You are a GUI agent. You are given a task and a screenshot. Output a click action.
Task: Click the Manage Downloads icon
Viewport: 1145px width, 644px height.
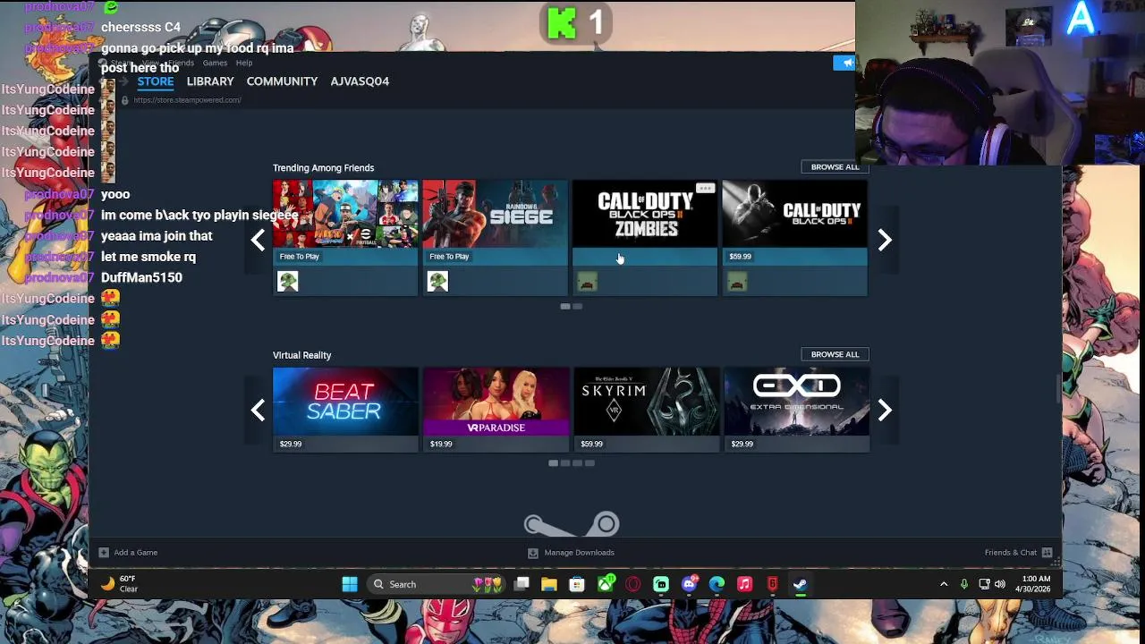pos(533,553)
